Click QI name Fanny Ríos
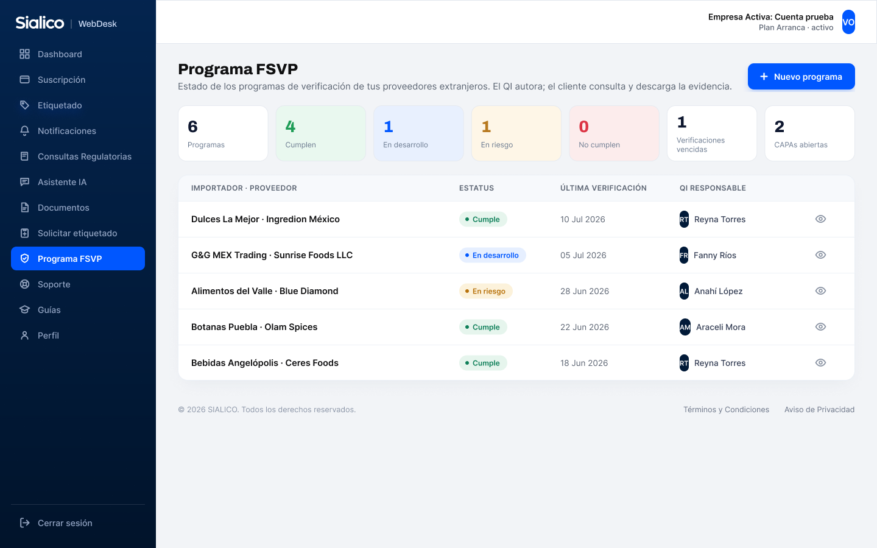Image resolution: width=877 pixels, height=548 pixels. click(715, 255)
